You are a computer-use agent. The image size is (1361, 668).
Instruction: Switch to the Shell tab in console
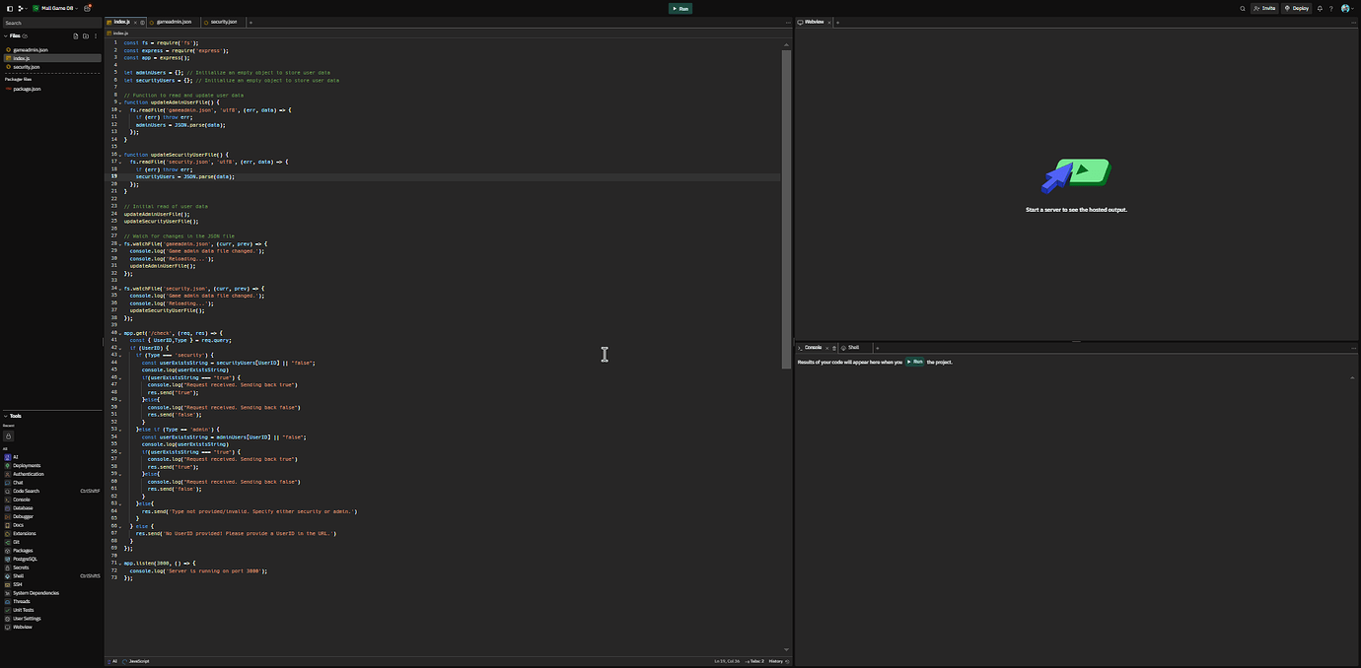[x=851, y=347]
